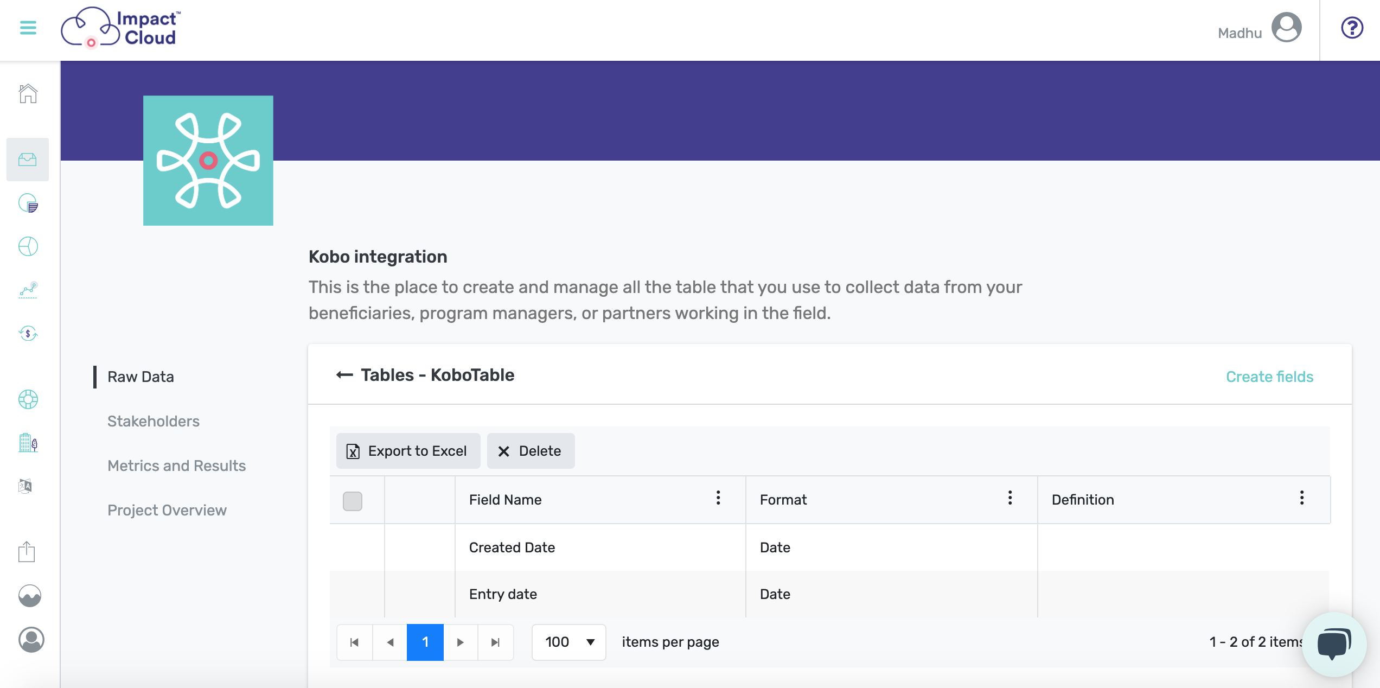Open the building sidebar icon
The height and width of the screenshot is (688, 1380).
click(x=28, y=443)
